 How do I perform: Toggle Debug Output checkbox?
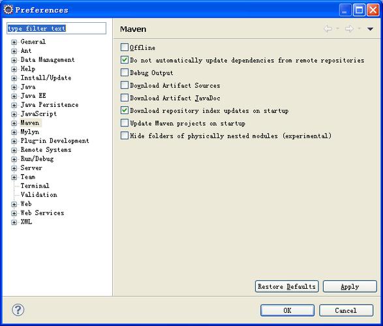click(125, 72)
